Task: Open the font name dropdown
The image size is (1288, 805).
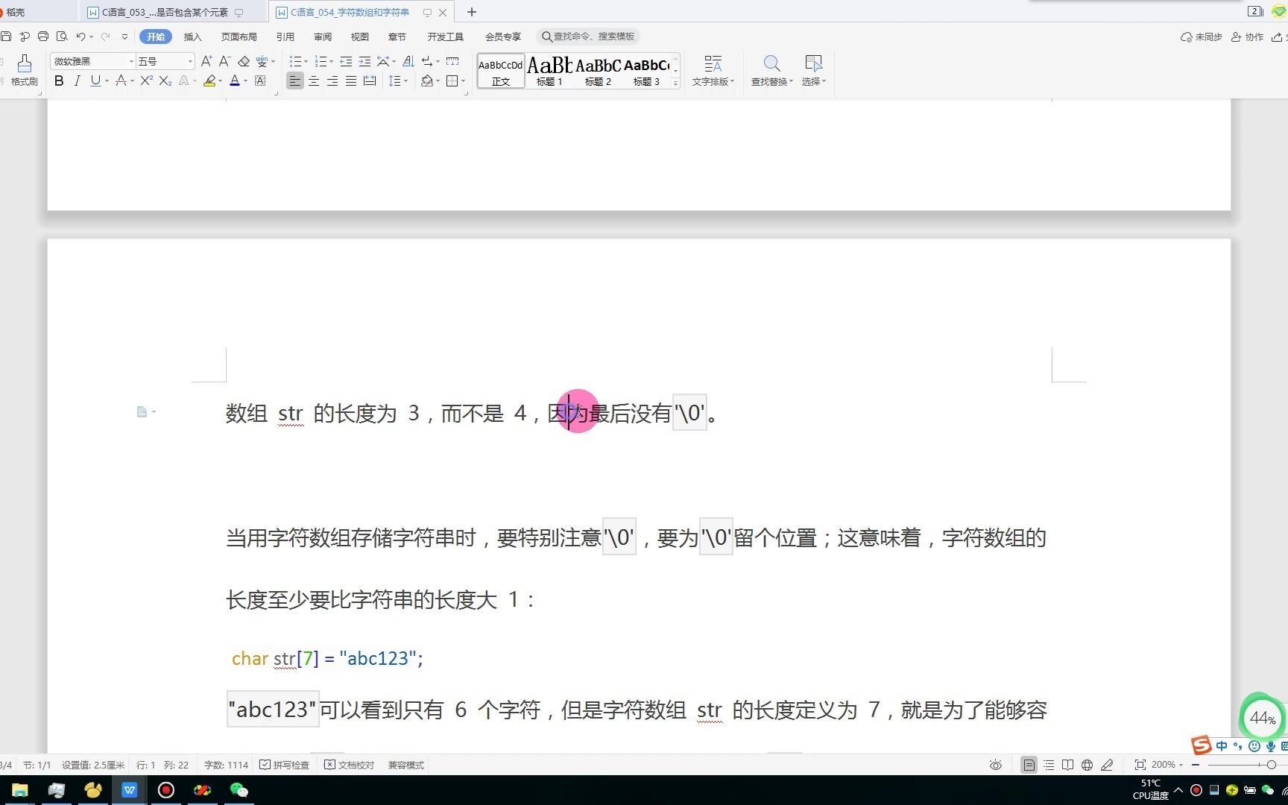Action: point(130,60)
